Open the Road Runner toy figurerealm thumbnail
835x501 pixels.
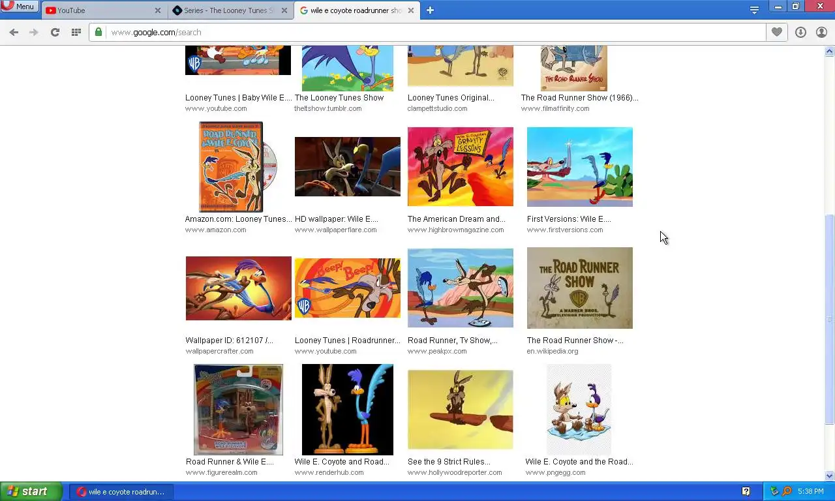tap(238, 410)
